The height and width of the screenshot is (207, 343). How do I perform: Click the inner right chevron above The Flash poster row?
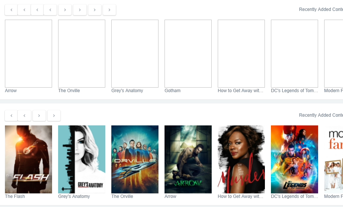(39, 116)
